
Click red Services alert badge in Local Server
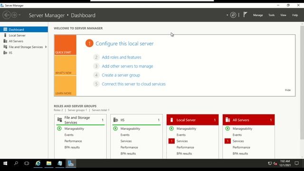coord(171,141)
